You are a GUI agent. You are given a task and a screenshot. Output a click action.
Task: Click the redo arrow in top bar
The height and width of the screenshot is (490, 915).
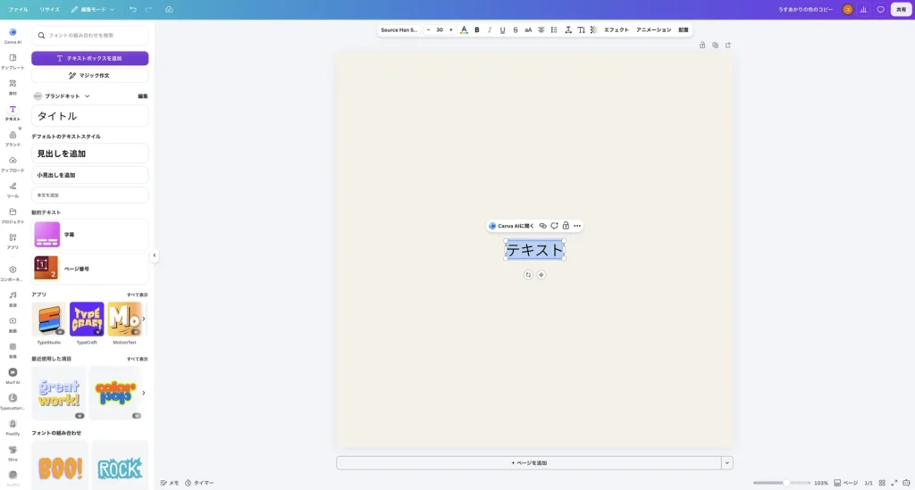[148, 9]
